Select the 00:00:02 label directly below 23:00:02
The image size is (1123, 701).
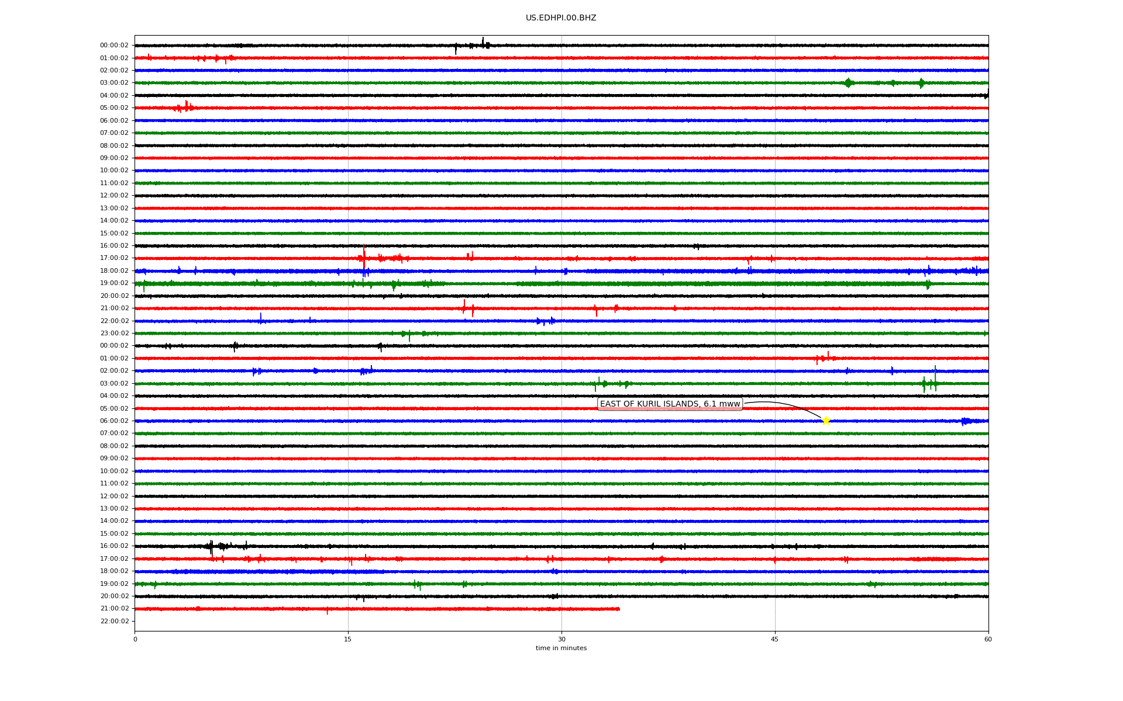pos(114,346)
